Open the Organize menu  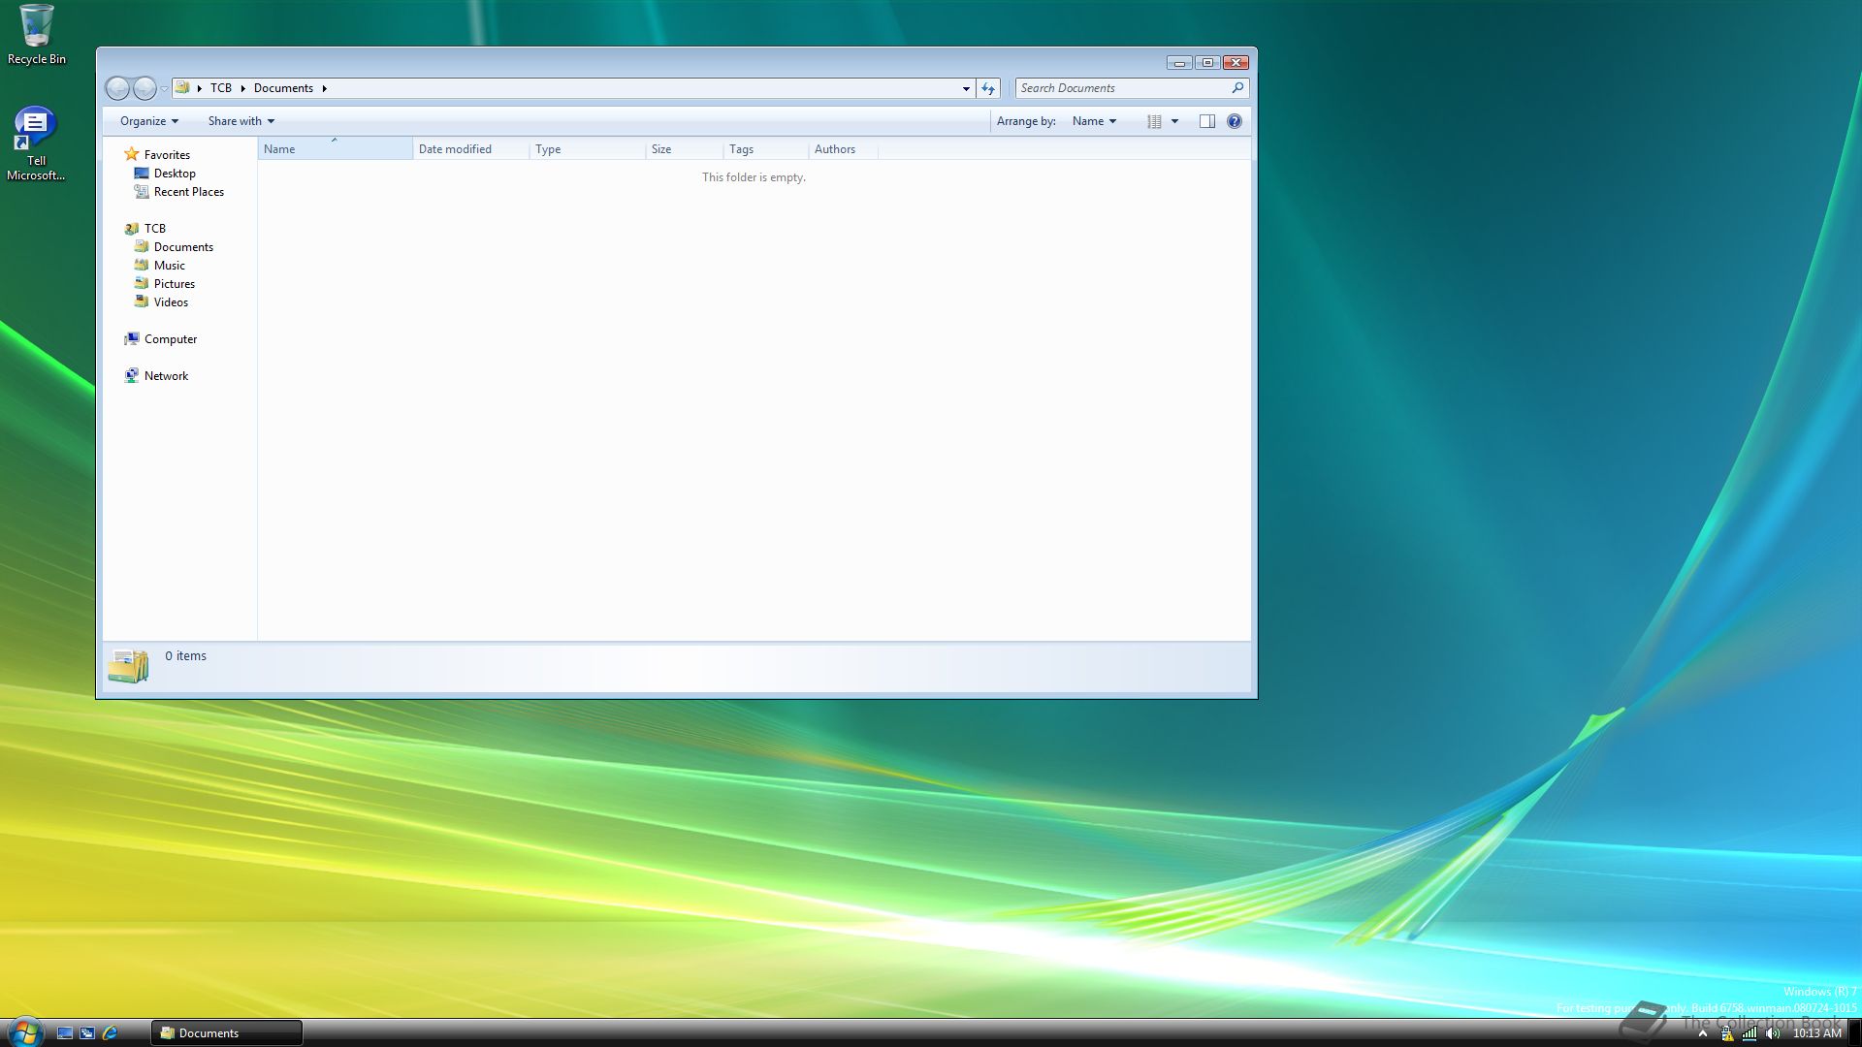(x=149, y=121)
